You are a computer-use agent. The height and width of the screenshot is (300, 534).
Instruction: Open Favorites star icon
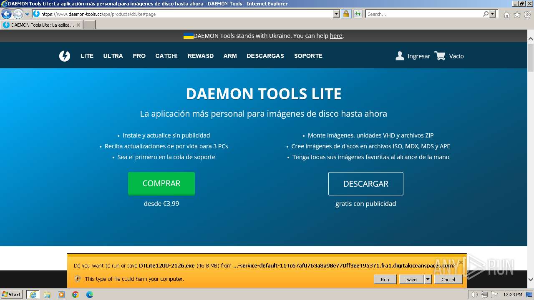(517, 15)
